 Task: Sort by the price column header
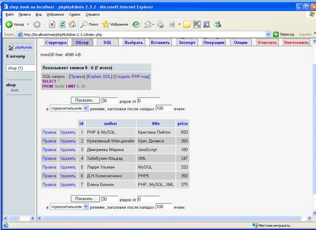pyautogui.click(x=183, y=124)
